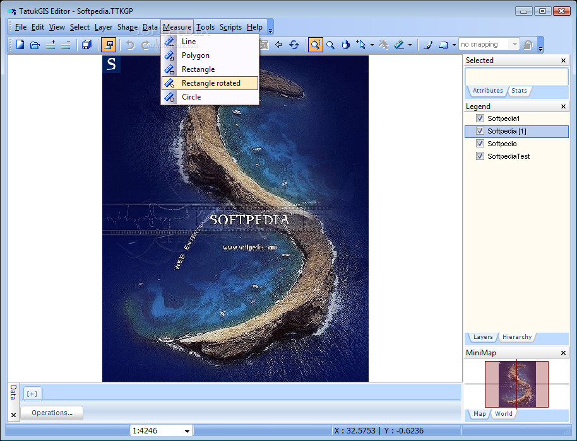Create a new project with the blank page icon
Viewport: 577px width, 441px height.
pos(20,45)
